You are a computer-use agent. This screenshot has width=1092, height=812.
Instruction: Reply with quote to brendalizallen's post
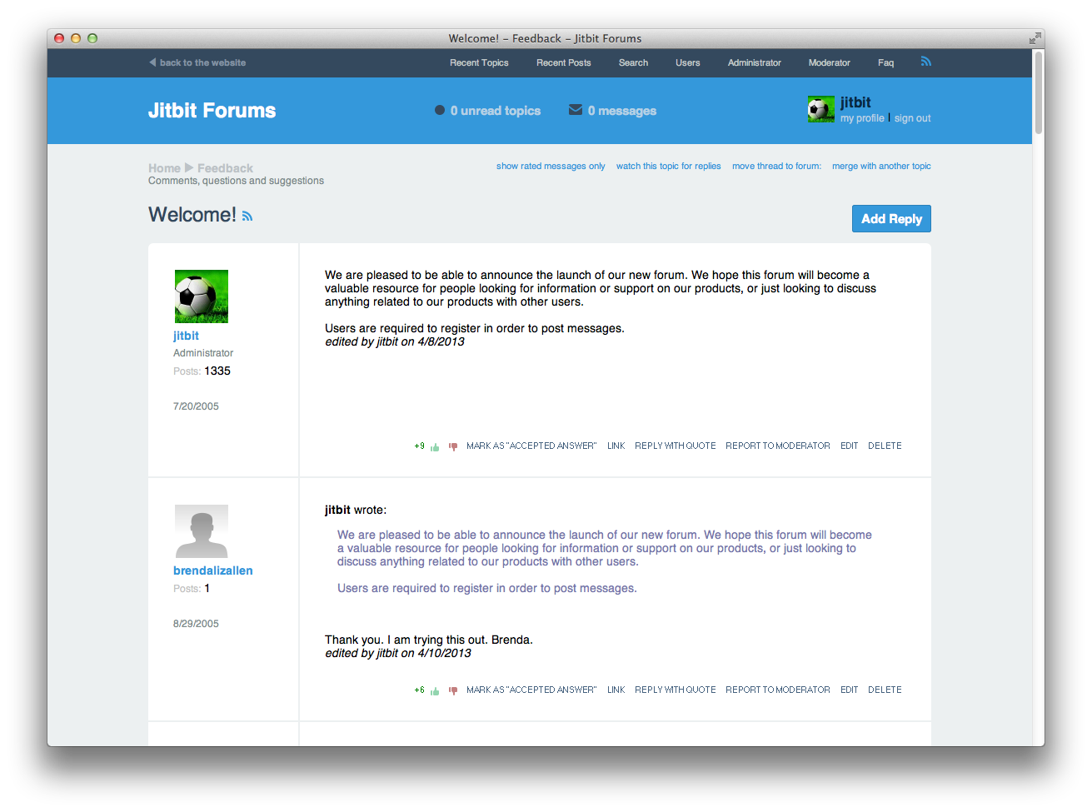pos(676,690)
